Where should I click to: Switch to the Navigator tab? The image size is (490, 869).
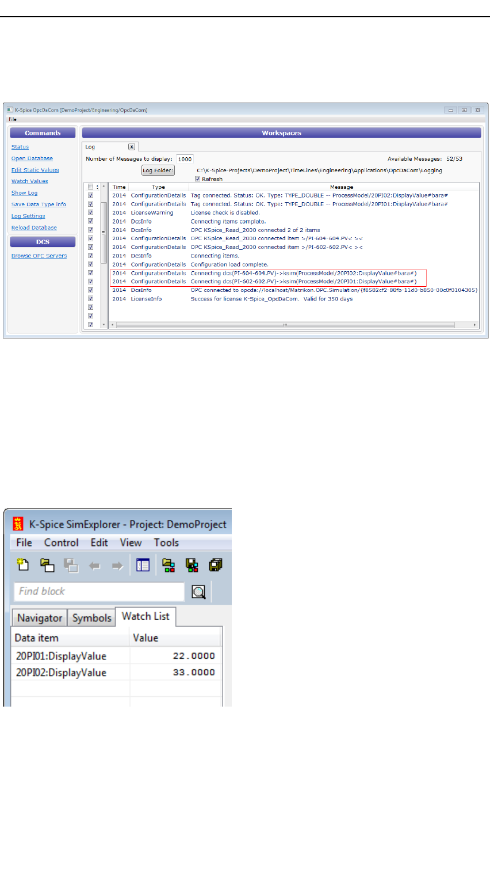point(40,618)
